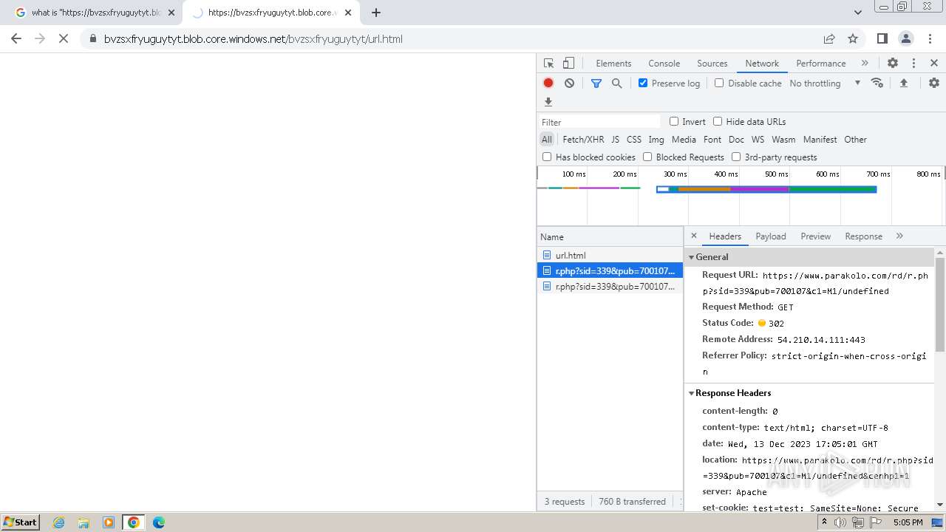
Task: Open the Payload tab
Action: (x=771, y=236)
